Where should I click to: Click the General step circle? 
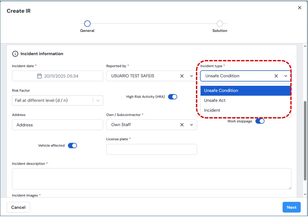[87, 24]
